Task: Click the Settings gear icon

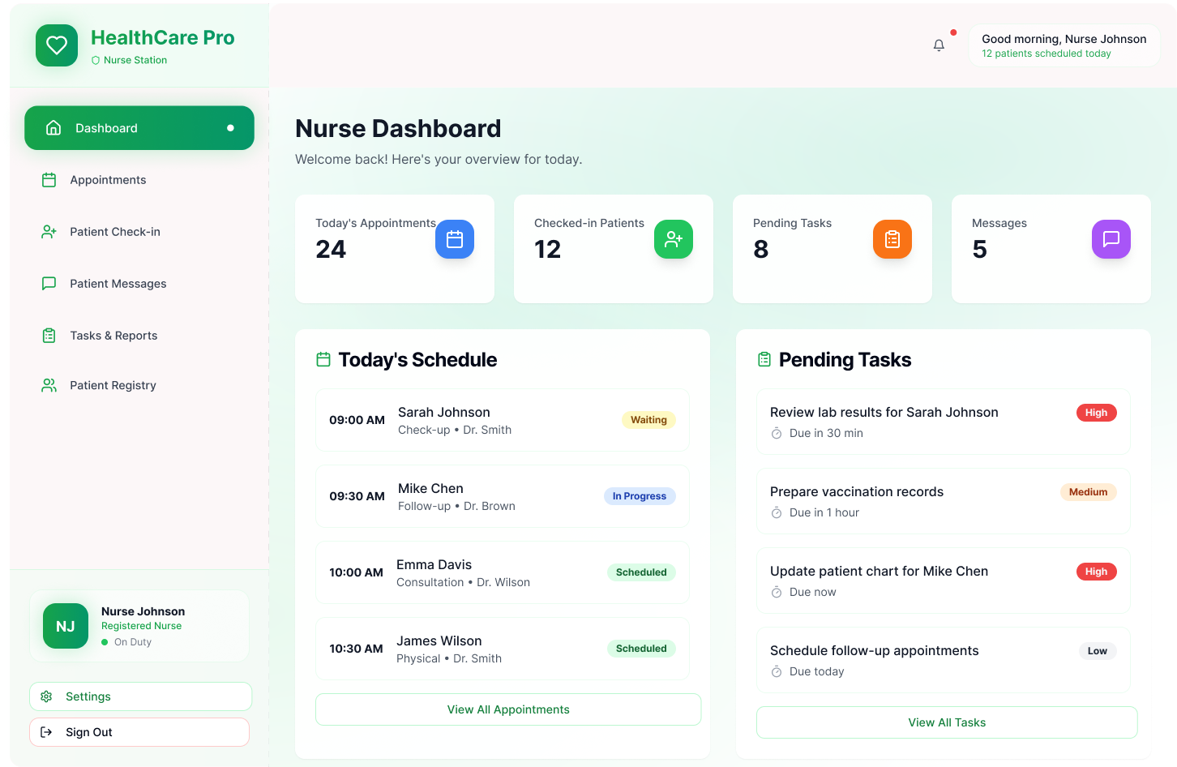Action: coord(46,696)
